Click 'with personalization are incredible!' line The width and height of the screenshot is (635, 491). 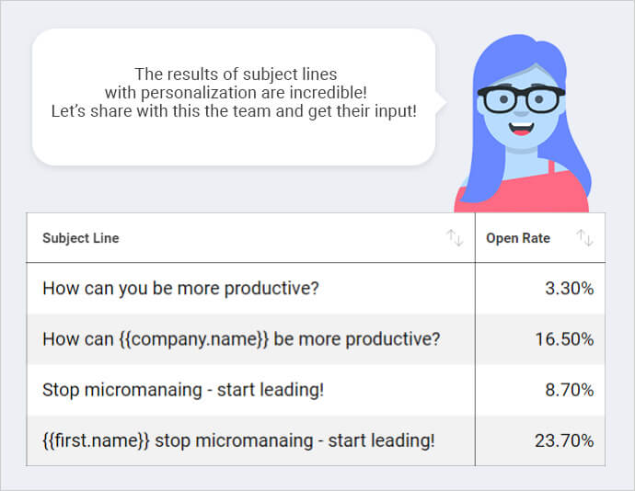click(236, 93)
